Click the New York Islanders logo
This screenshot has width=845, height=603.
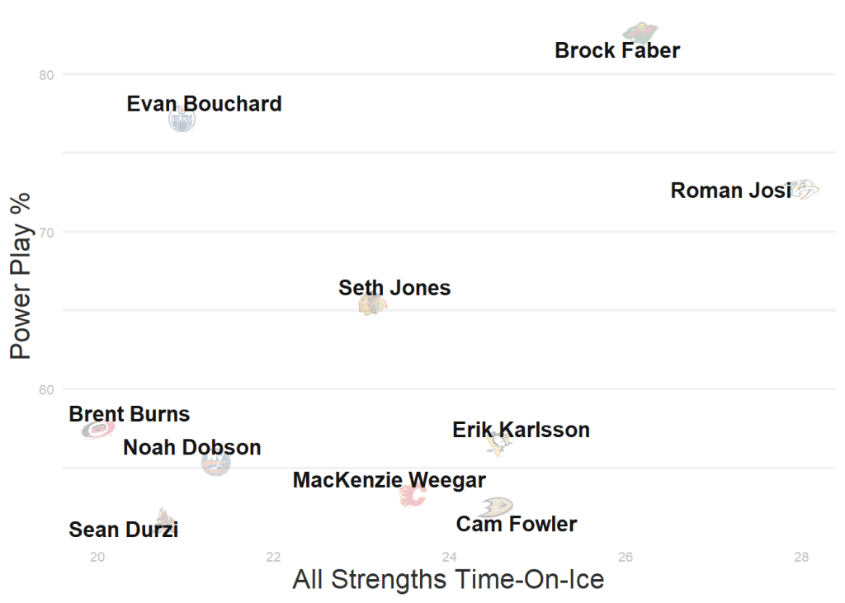coord(216,463)
